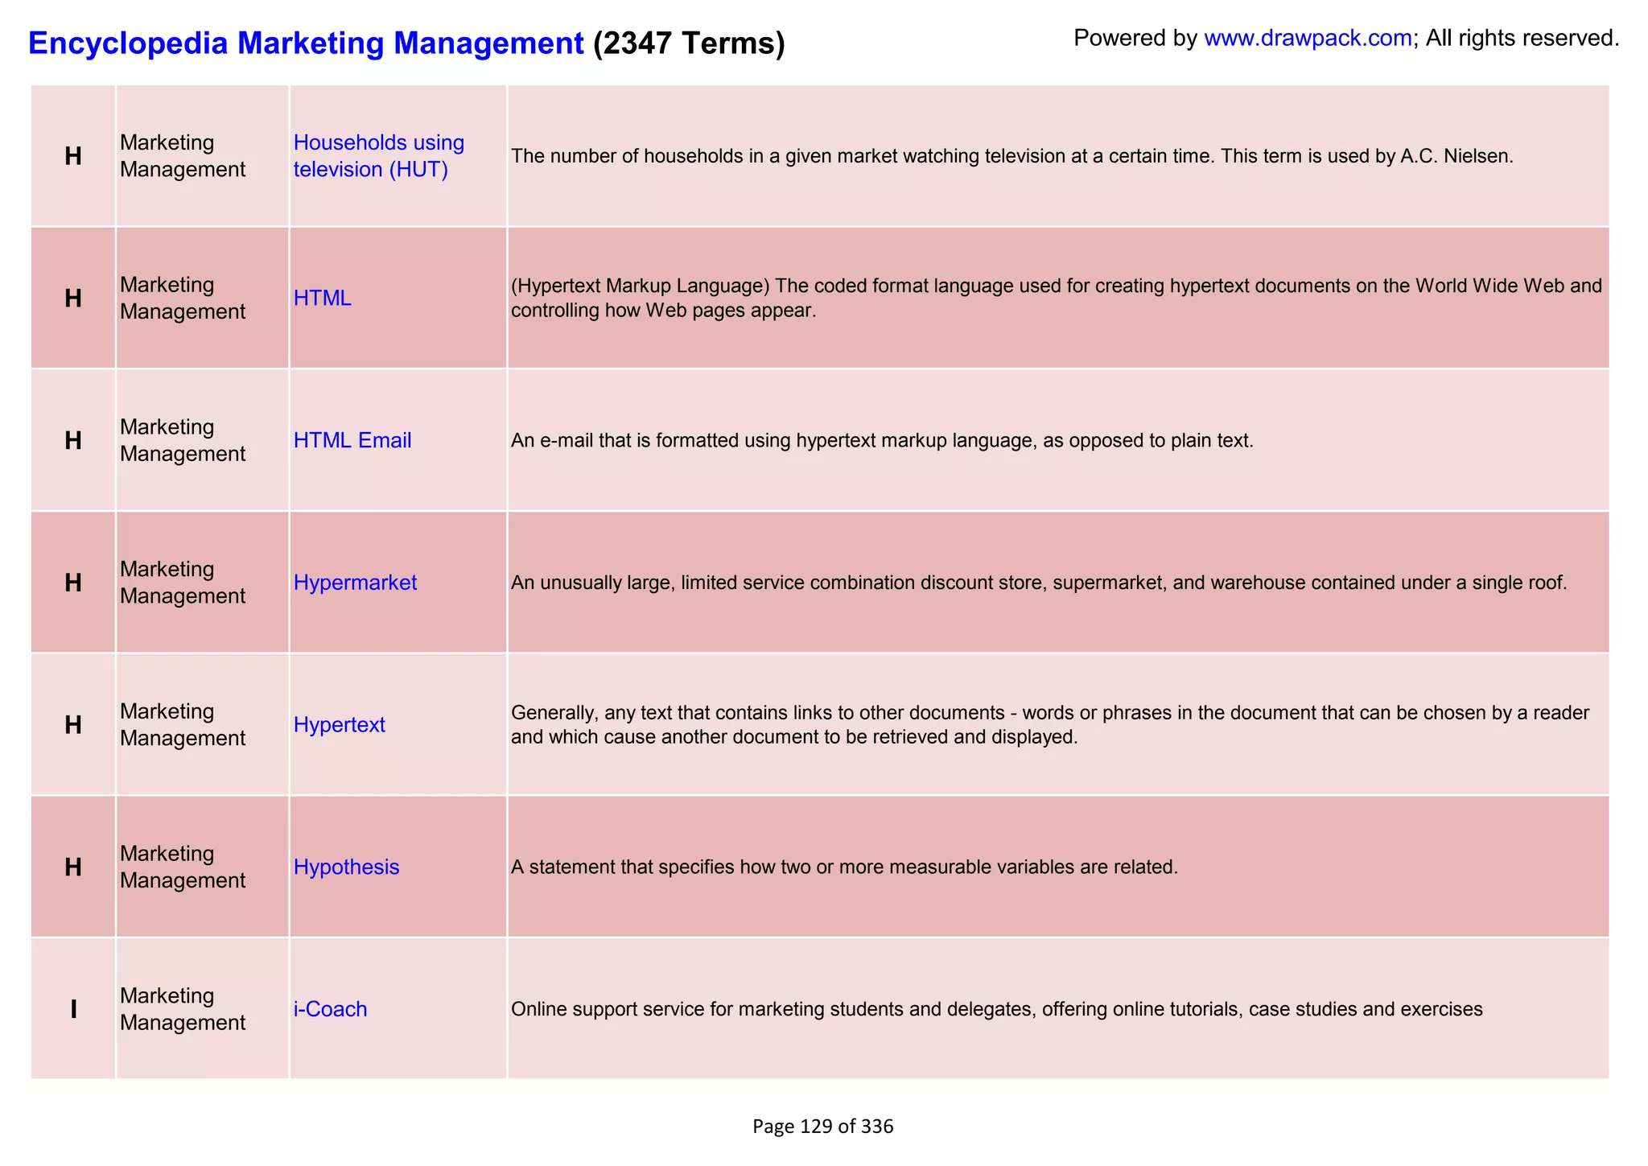Image resolution: width=1648 pixels, height=1166 pixels.
Task: Click the 'Page 129 of 336' footer
Action: pyautogui.click(x=822, y=1127)
